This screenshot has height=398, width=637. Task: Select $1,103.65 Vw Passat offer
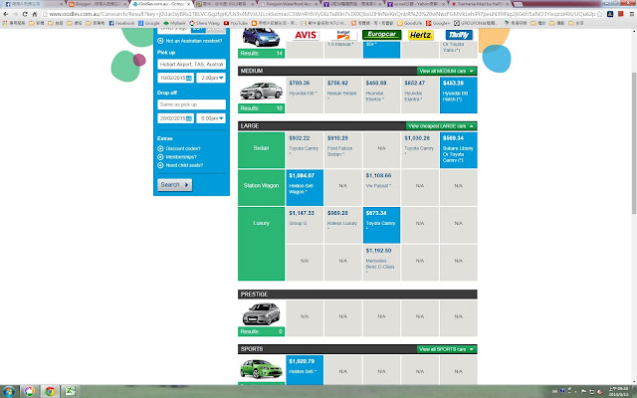click(381, 188)
